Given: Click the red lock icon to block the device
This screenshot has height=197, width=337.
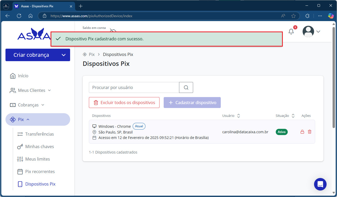Looking at the screenshot, I should 302,132.
